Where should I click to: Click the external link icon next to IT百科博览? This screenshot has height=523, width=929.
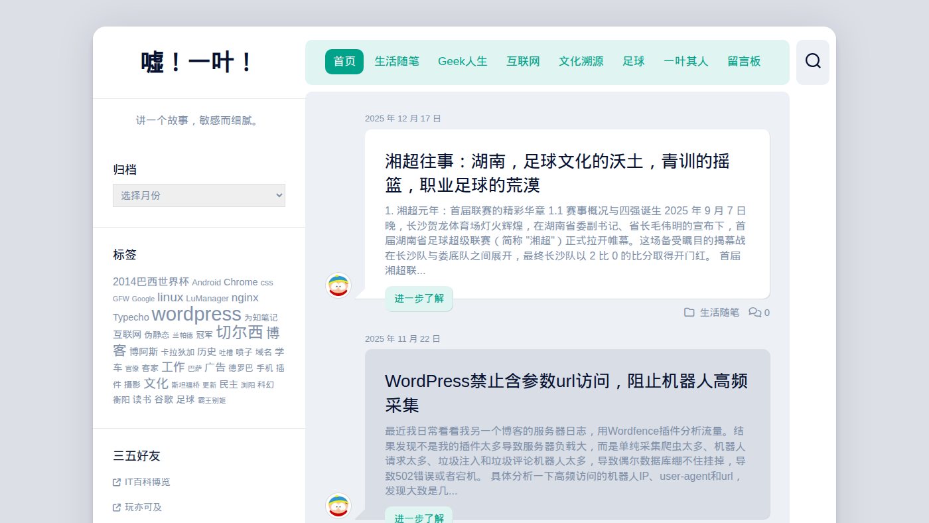coord(117,483)
